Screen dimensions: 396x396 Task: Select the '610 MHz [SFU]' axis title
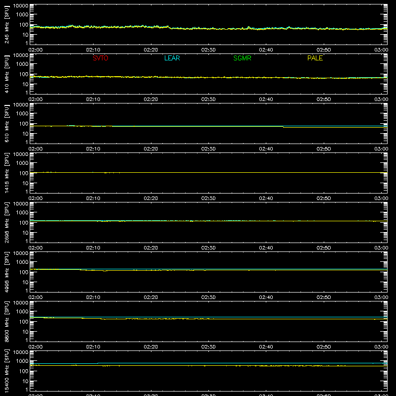pyautogui.click(x=6, y=124)
